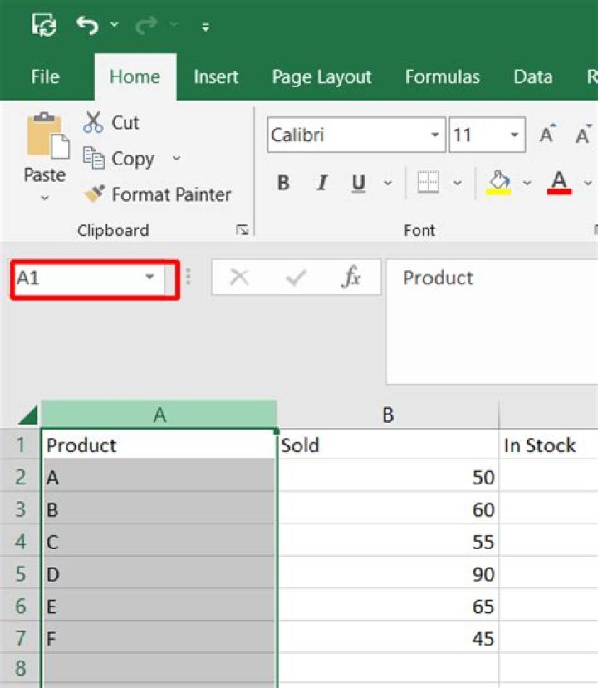Viewport: 598px width, 688px height.
Task: Click the cell showing 45
Action: coord(388,638)
